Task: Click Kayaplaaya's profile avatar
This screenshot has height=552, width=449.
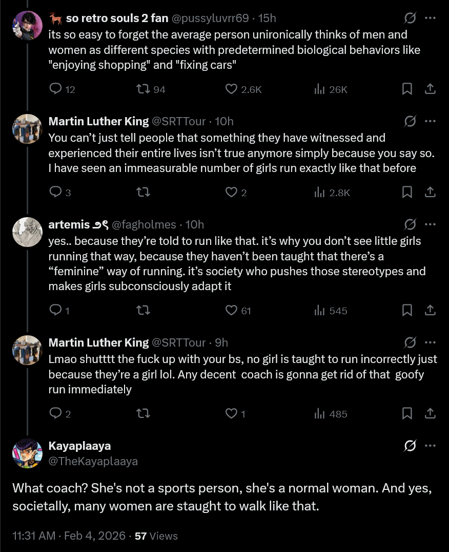Action: [x=27, y=453]
